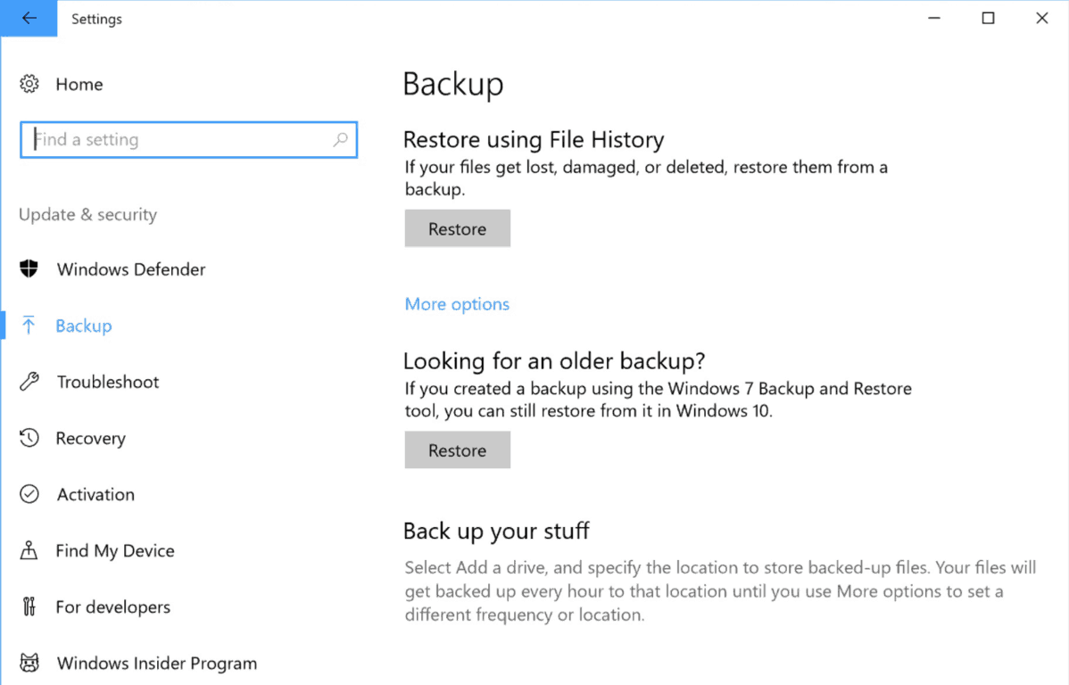Screen dimensions: 1069x685
Task: Maximize the Settings window
Action: 988,19
